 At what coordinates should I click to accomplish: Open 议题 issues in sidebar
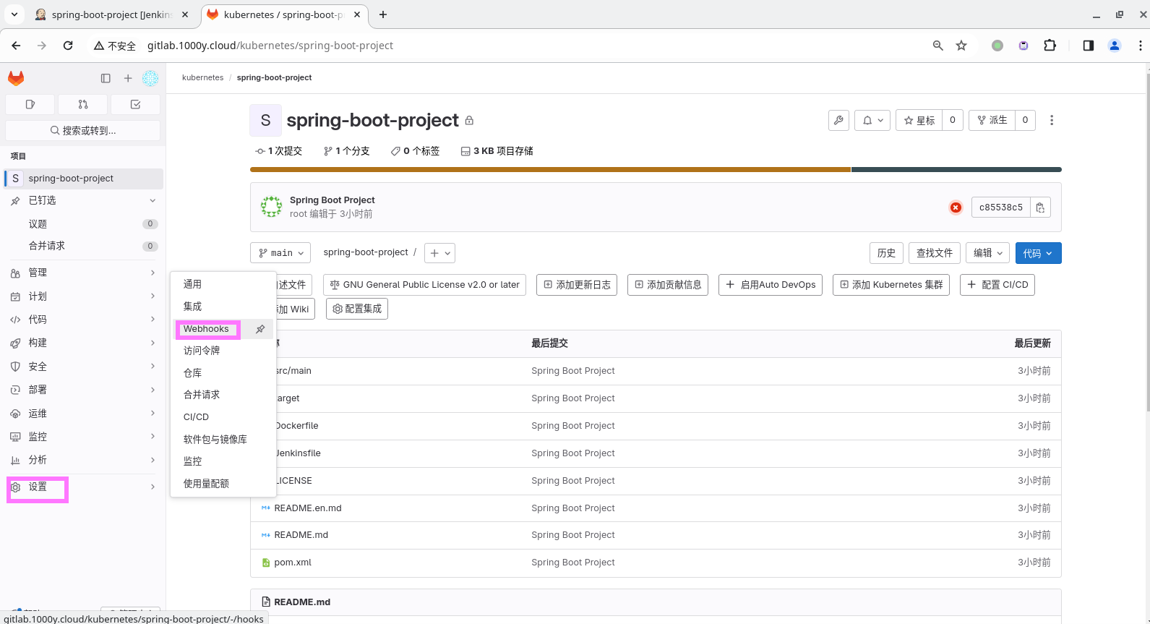pyautogui.click(x=84, y=224)
